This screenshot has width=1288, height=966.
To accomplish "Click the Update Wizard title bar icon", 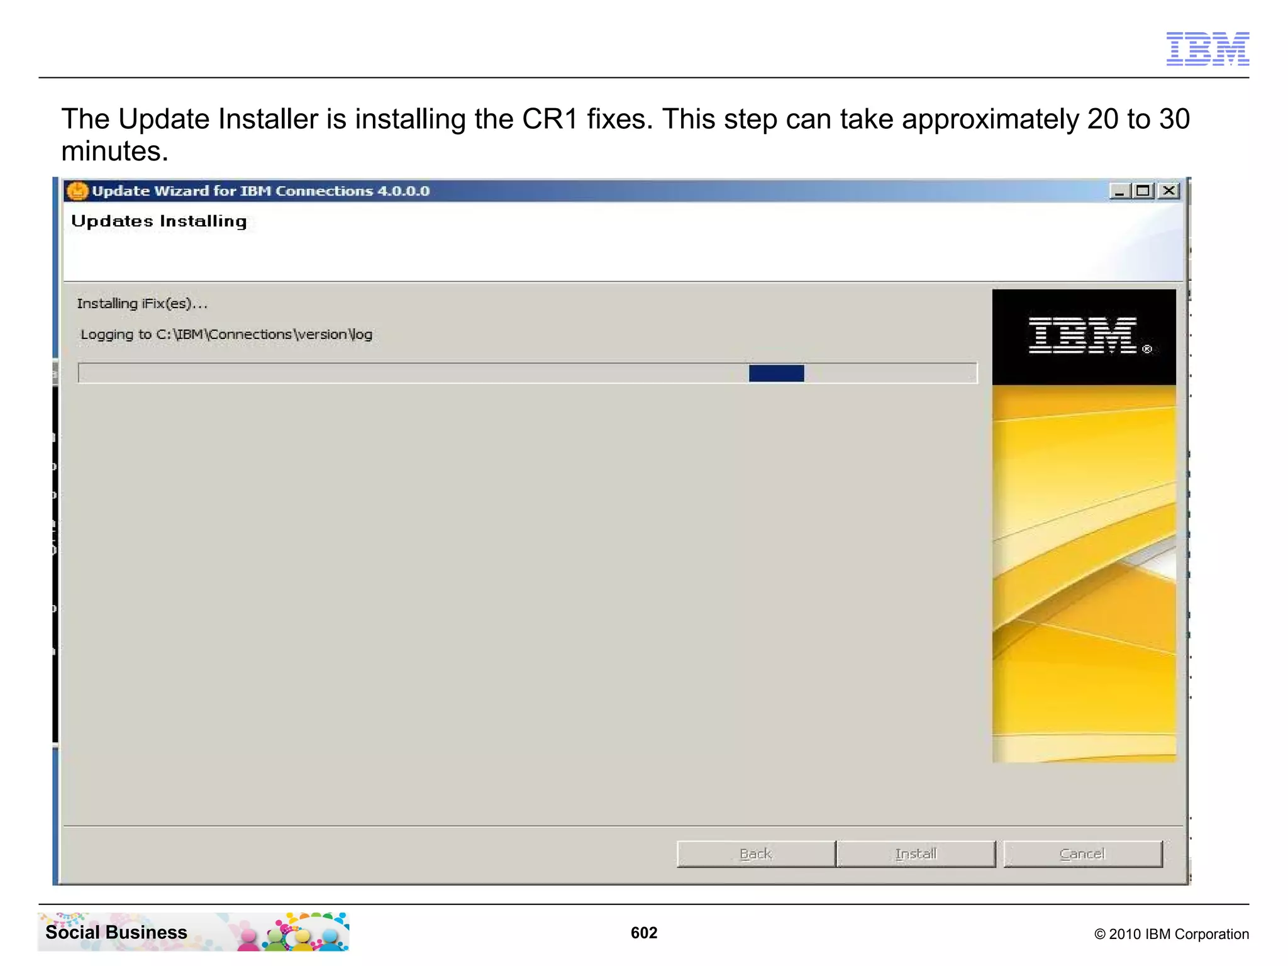I will [x=77, y=191].
